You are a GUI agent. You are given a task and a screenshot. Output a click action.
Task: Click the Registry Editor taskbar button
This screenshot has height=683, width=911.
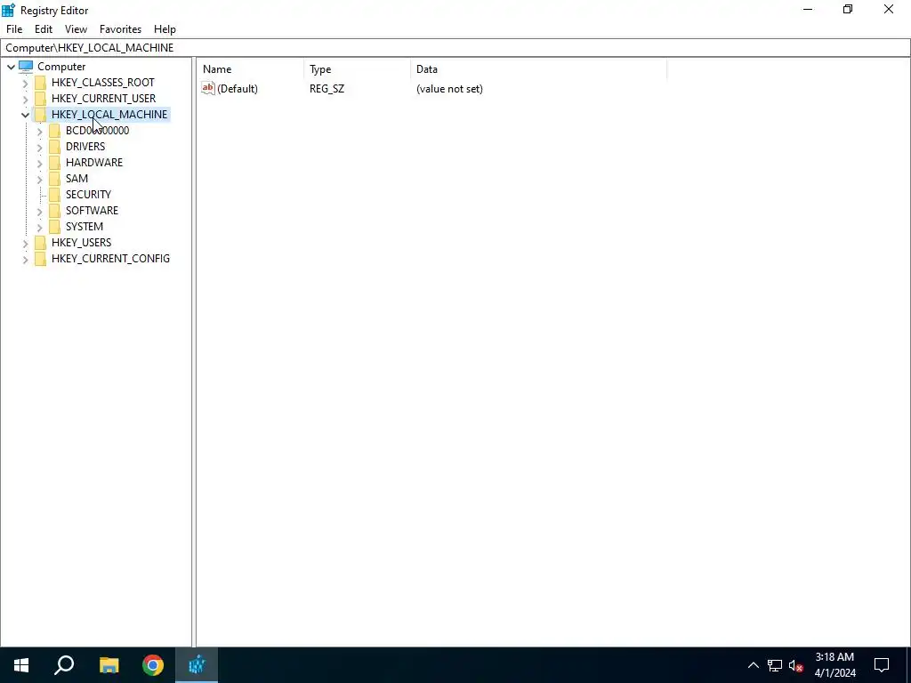tap(197, 665)
